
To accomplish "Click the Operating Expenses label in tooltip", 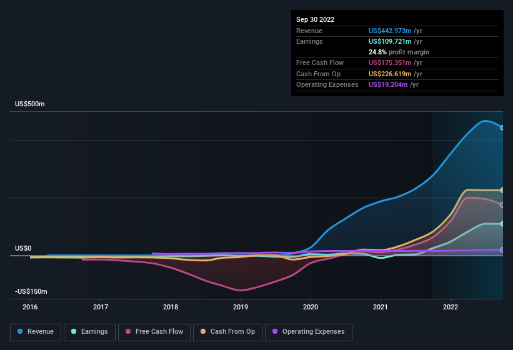I will click(x=327, y=85).
